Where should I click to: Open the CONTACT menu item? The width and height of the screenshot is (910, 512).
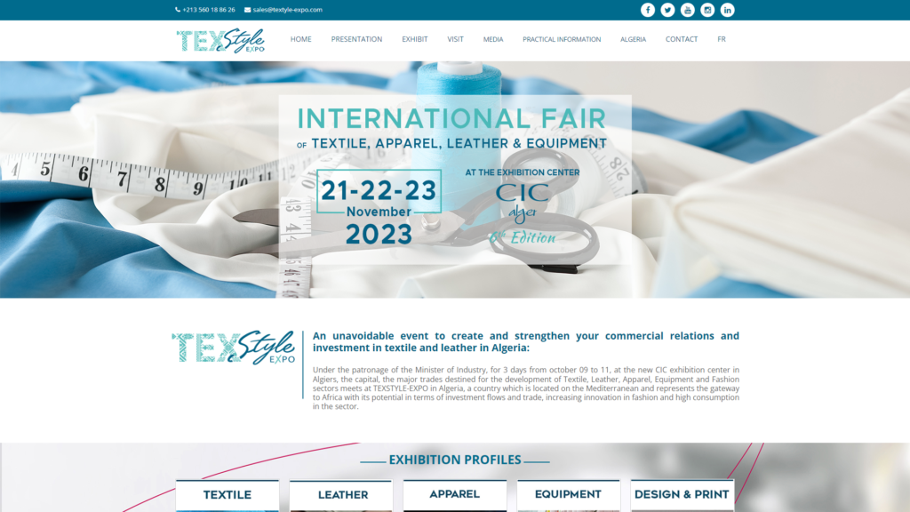682,39
